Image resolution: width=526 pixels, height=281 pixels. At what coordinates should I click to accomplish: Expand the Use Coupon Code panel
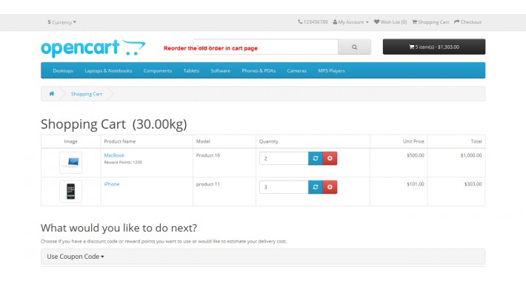[x=263, y=257]
